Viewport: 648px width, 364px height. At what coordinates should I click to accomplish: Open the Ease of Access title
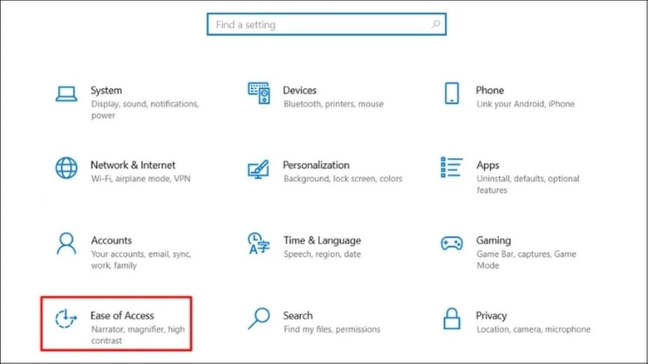122,316
